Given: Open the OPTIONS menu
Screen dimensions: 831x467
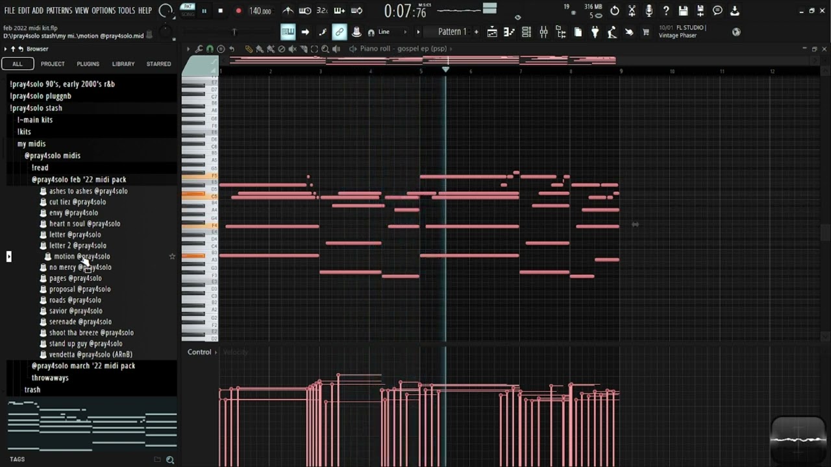Looking at the screenshot, I should pos(103,11).
